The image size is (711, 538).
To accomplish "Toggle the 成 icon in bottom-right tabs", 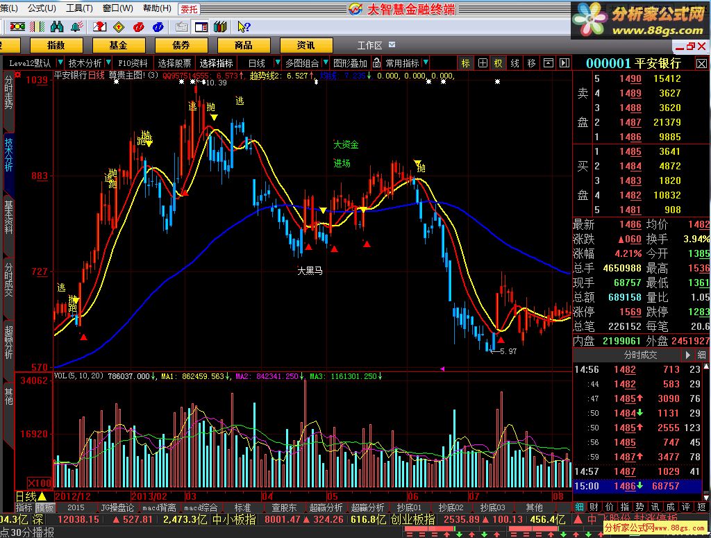I will [670, 507].
